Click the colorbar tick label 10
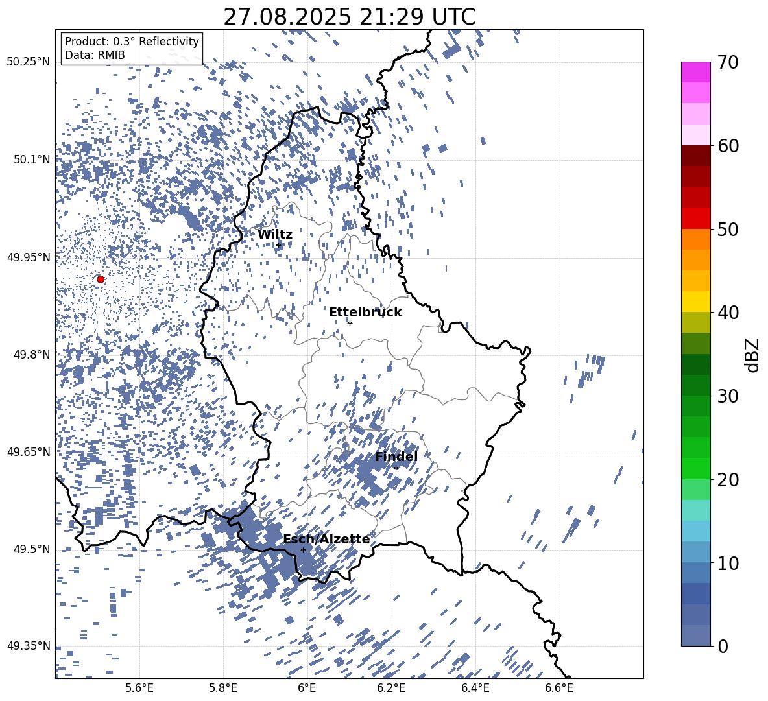Viewport: 768px width, 701px height. pyautogui.click(x=728, y=563)
